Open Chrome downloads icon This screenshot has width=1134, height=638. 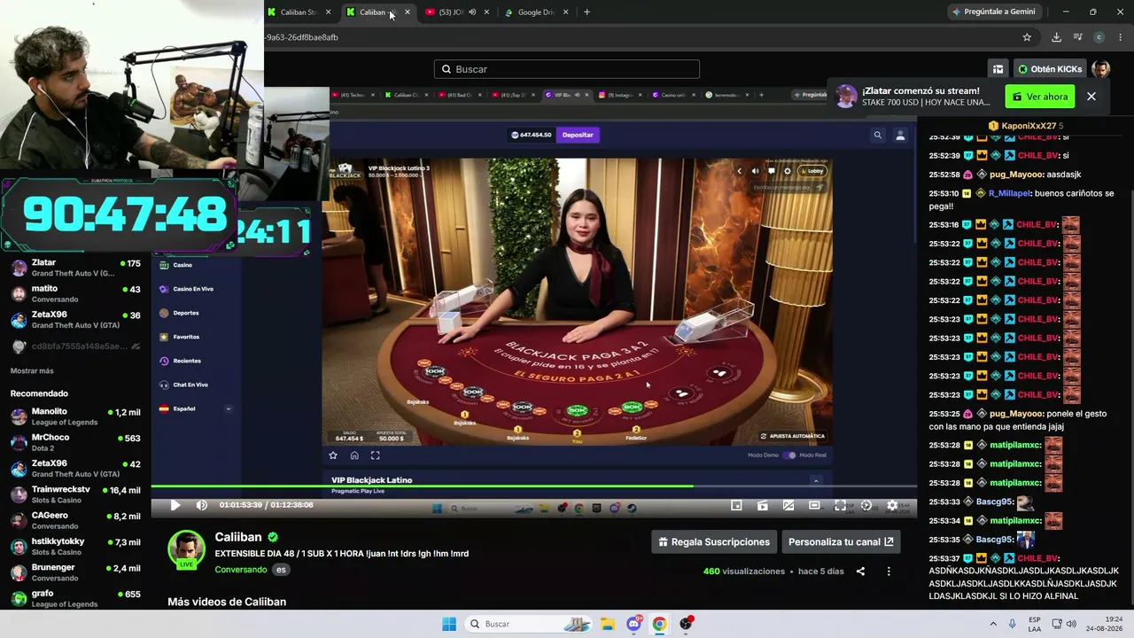[x=1056, y=37]
